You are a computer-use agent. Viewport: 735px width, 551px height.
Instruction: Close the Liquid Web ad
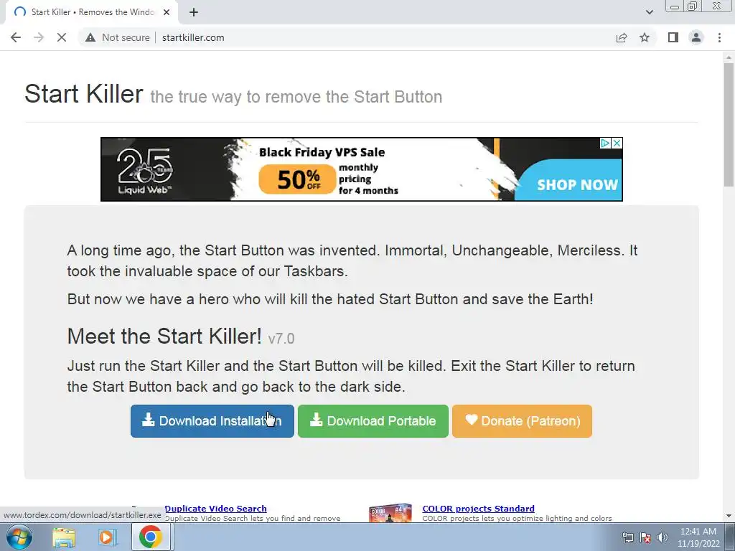(617, 143)
